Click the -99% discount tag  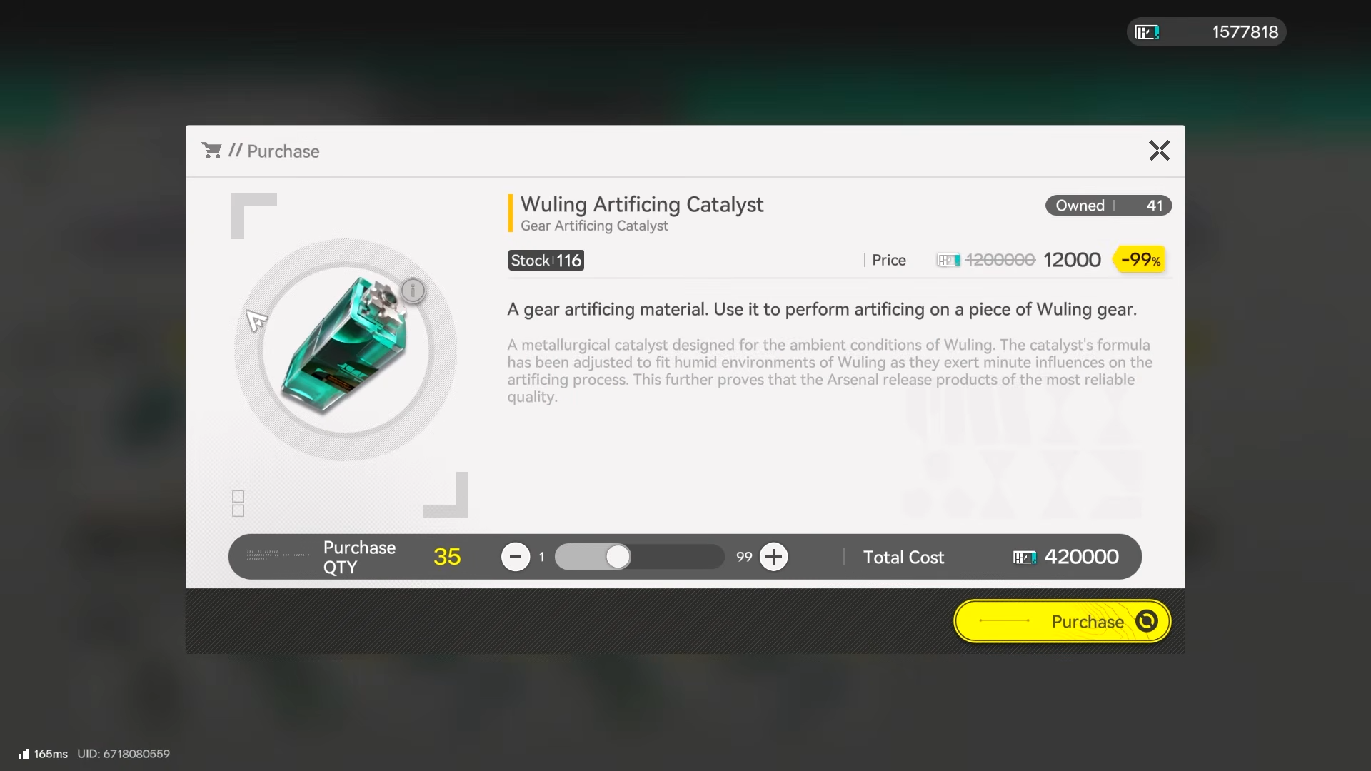pyautogui.click(x=1140, y=260)
